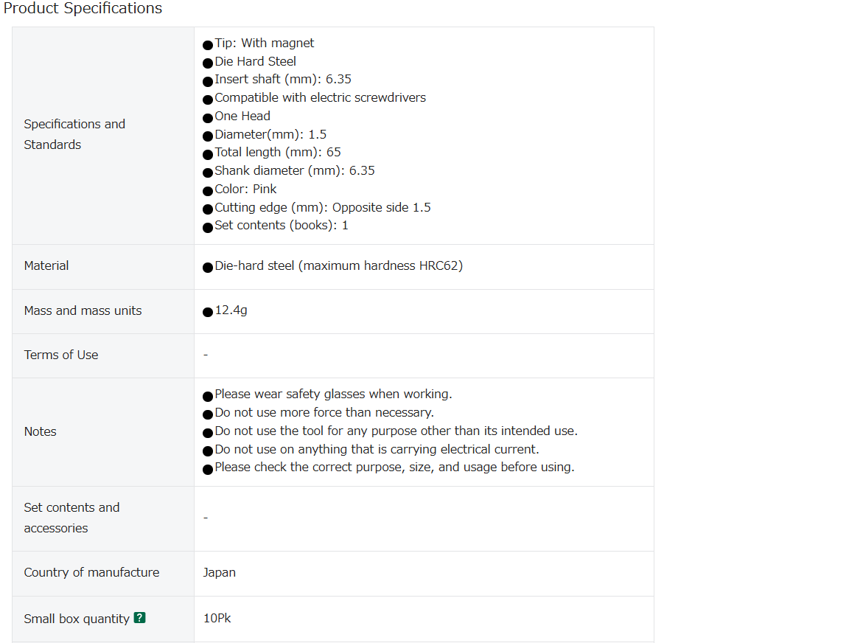Click the Product Specifications heading
Screen dimensions: 849x643
point(83,8)
